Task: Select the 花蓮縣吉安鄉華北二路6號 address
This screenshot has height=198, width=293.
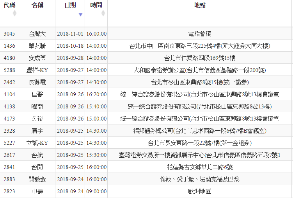Action: (200, 167)
